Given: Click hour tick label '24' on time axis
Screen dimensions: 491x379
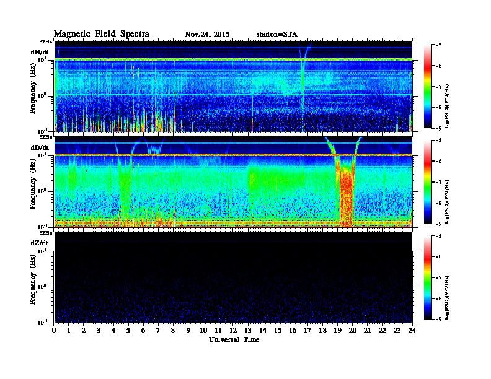Looking at the screenshot, I should [x=412, y=330].
